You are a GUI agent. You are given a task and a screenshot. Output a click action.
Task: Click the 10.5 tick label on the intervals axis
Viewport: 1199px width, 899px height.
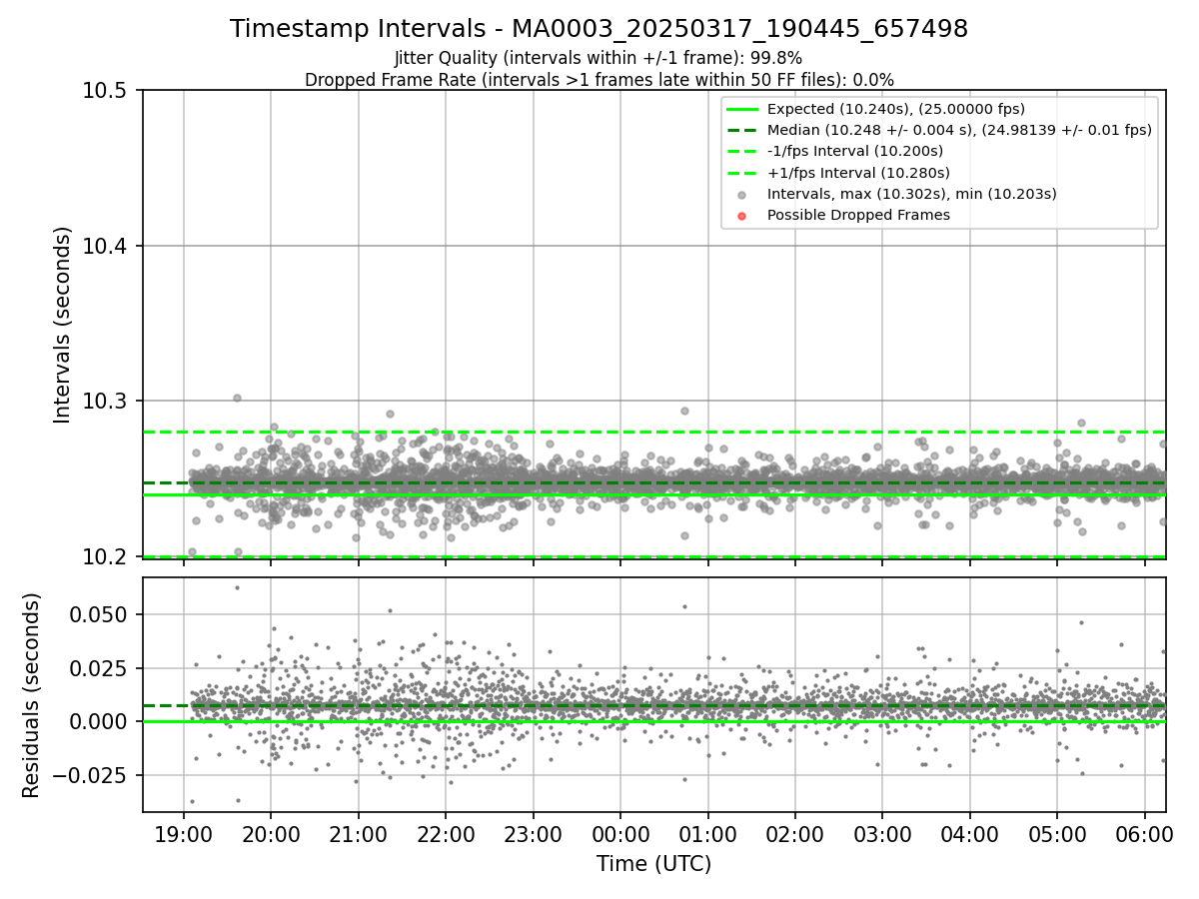(106, 91)
